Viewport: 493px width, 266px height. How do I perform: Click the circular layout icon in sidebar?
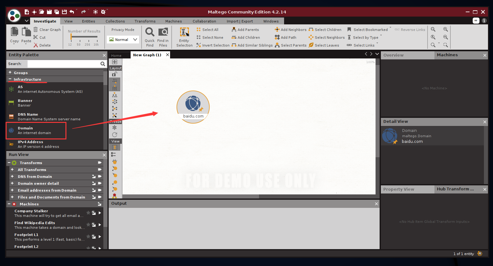click(x=115, y=102)
